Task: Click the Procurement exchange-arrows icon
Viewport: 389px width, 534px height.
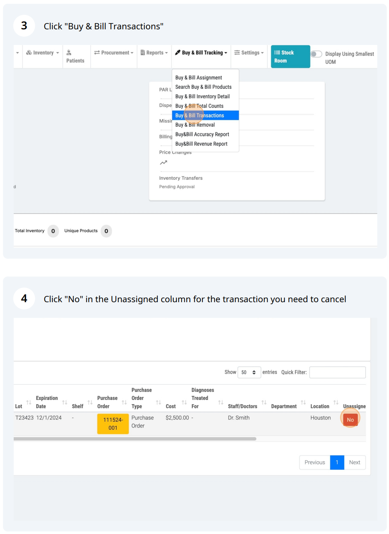Action: (97, 53)
